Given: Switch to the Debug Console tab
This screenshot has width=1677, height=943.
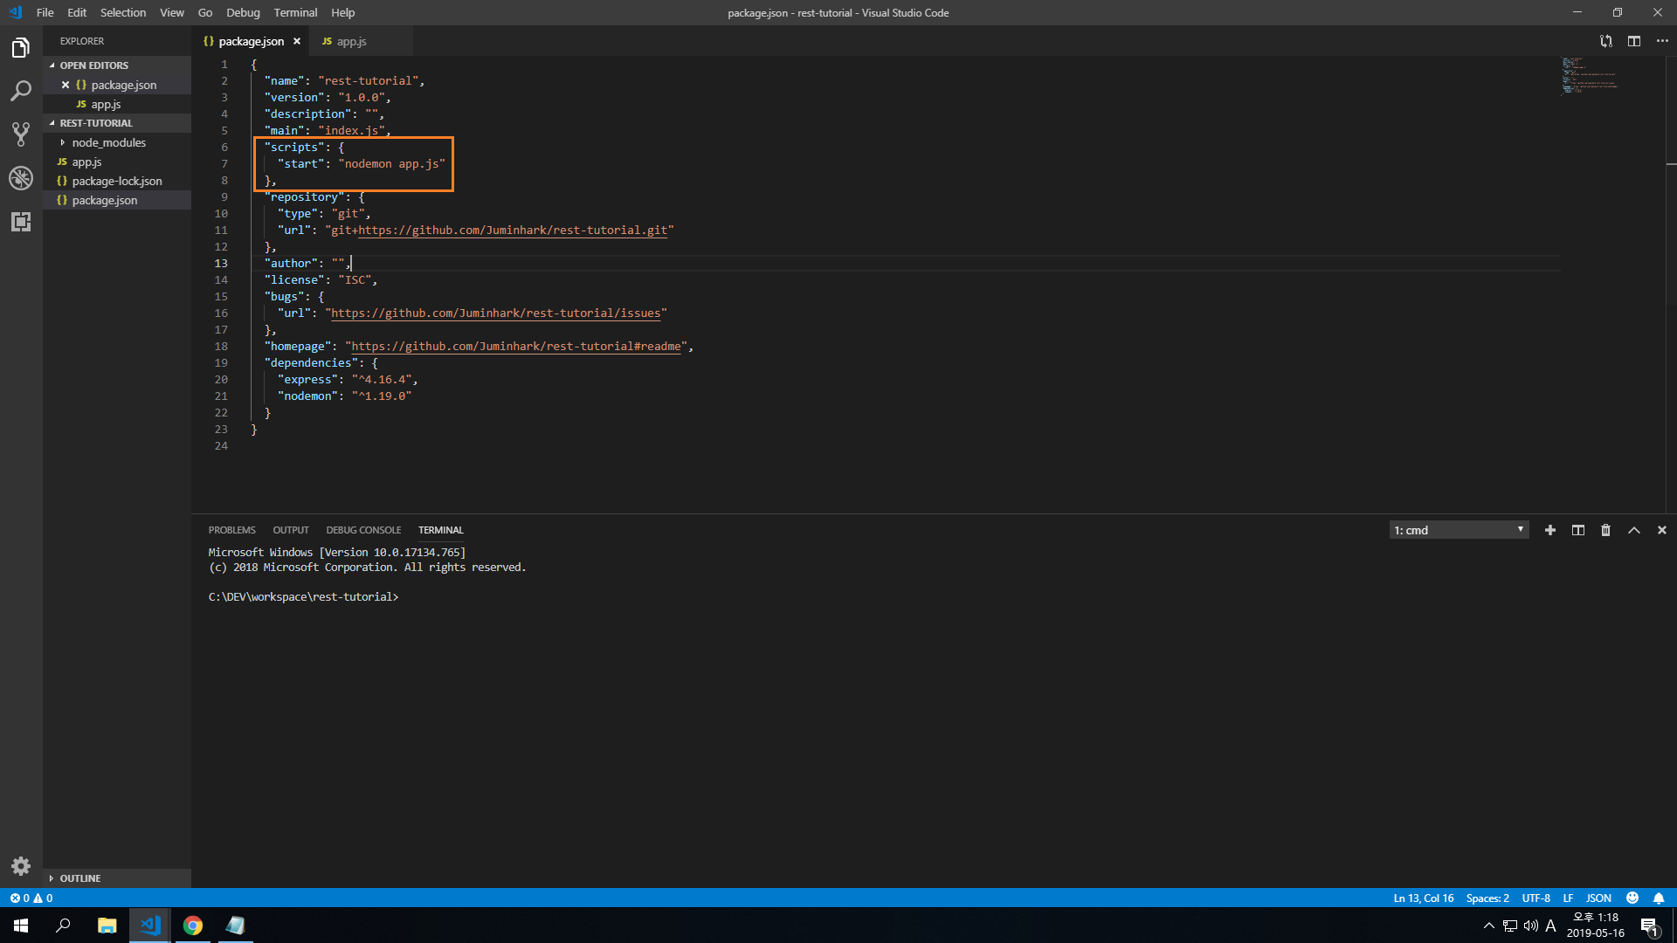Looking at the screenshot, I should click(363, 530).
